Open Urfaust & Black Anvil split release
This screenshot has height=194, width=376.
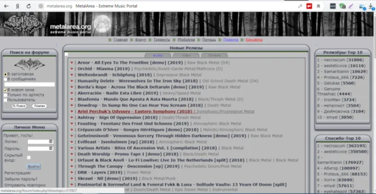tap(161, 160)
